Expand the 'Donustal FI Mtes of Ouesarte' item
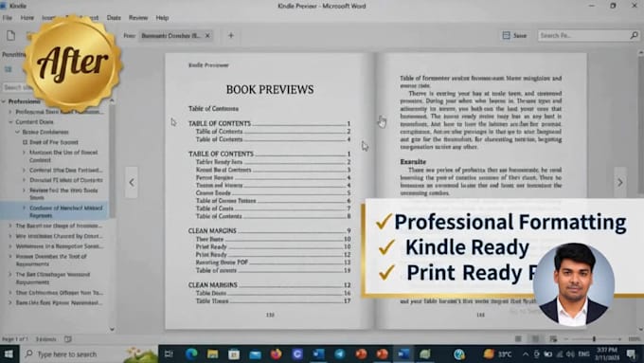 tap(25, 180)
